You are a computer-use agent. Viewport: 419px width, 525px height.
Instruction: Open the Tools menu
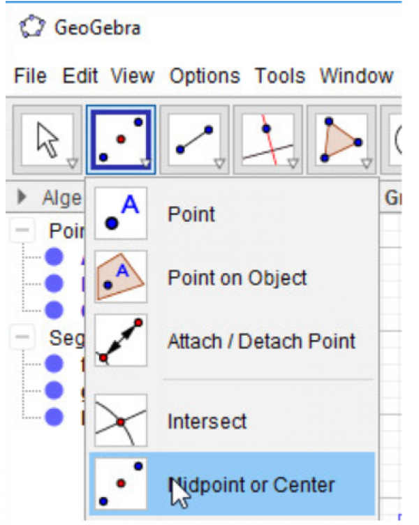[x=279, y=75]
